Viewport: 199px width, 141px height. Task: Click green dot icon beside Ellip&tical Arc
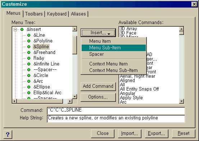(29, 93)
